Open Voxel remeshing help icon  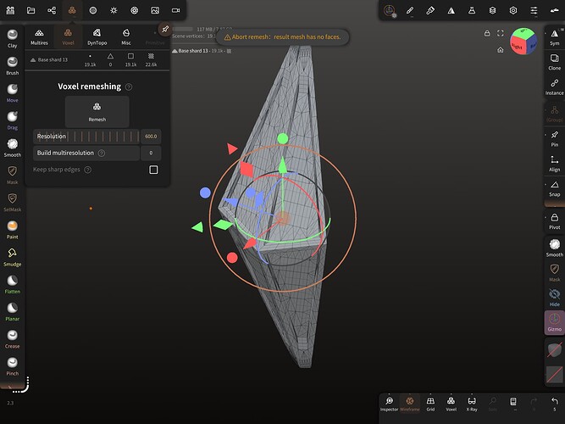tap(129, 87)
